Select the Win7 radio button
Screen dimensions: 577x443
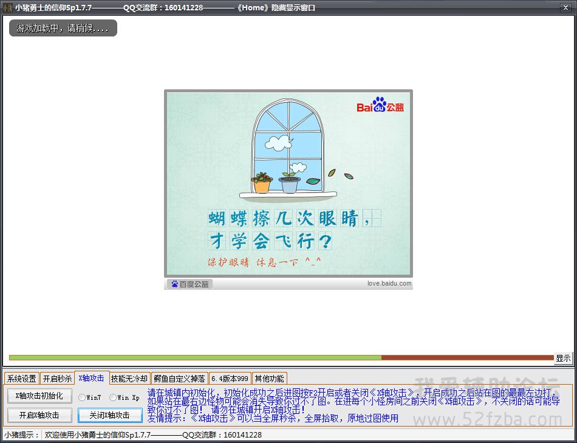click(x=81, y=397)
